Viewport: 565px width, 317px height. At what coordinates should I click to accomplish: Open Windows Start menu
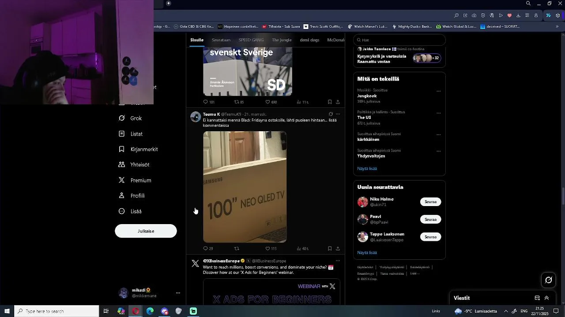pyautogui.click(x=7, y=311)
